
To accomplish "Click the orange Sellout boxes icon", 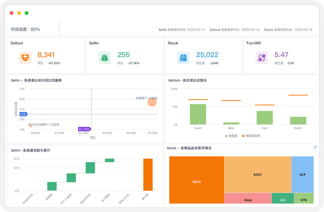I will 25,58.
